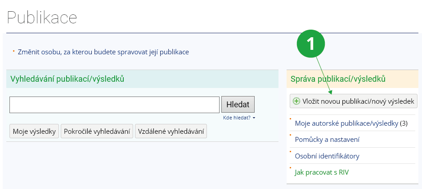The image size is (422, 189).
Task: Open the Jak pracovat s RIV guide
Action: (321, 172)
